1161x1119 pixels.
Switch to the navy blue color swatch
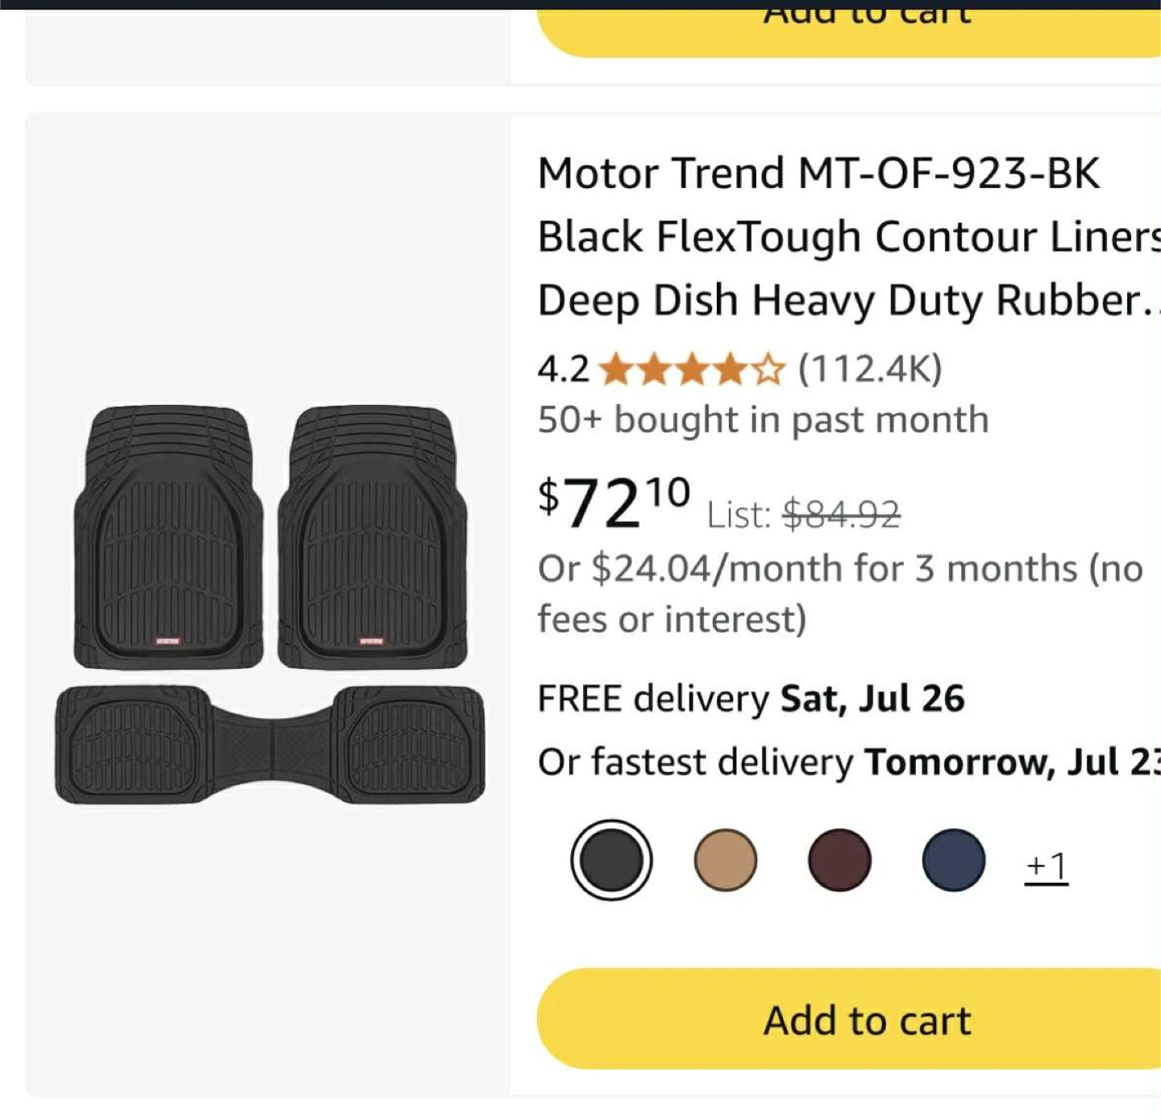[x=953, y=860]
